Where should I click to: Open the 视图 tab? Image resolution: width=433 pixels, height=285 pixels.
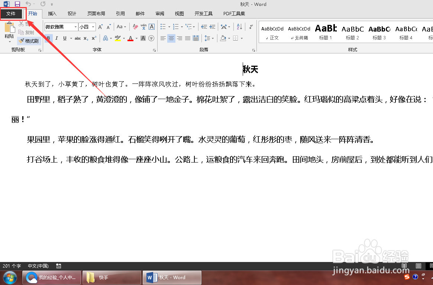coord(179,13)
